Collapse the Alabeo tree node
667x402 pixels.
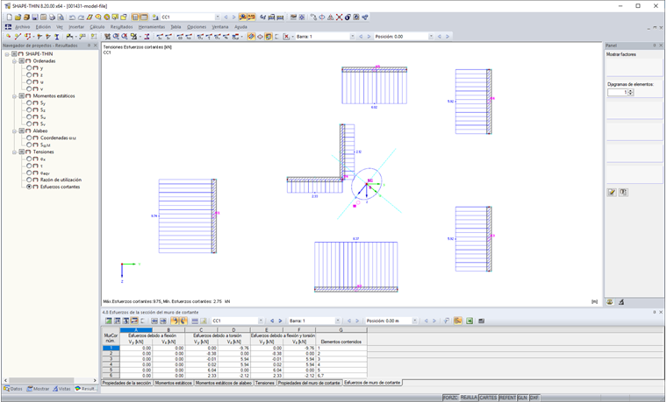(x=14, y=130)
